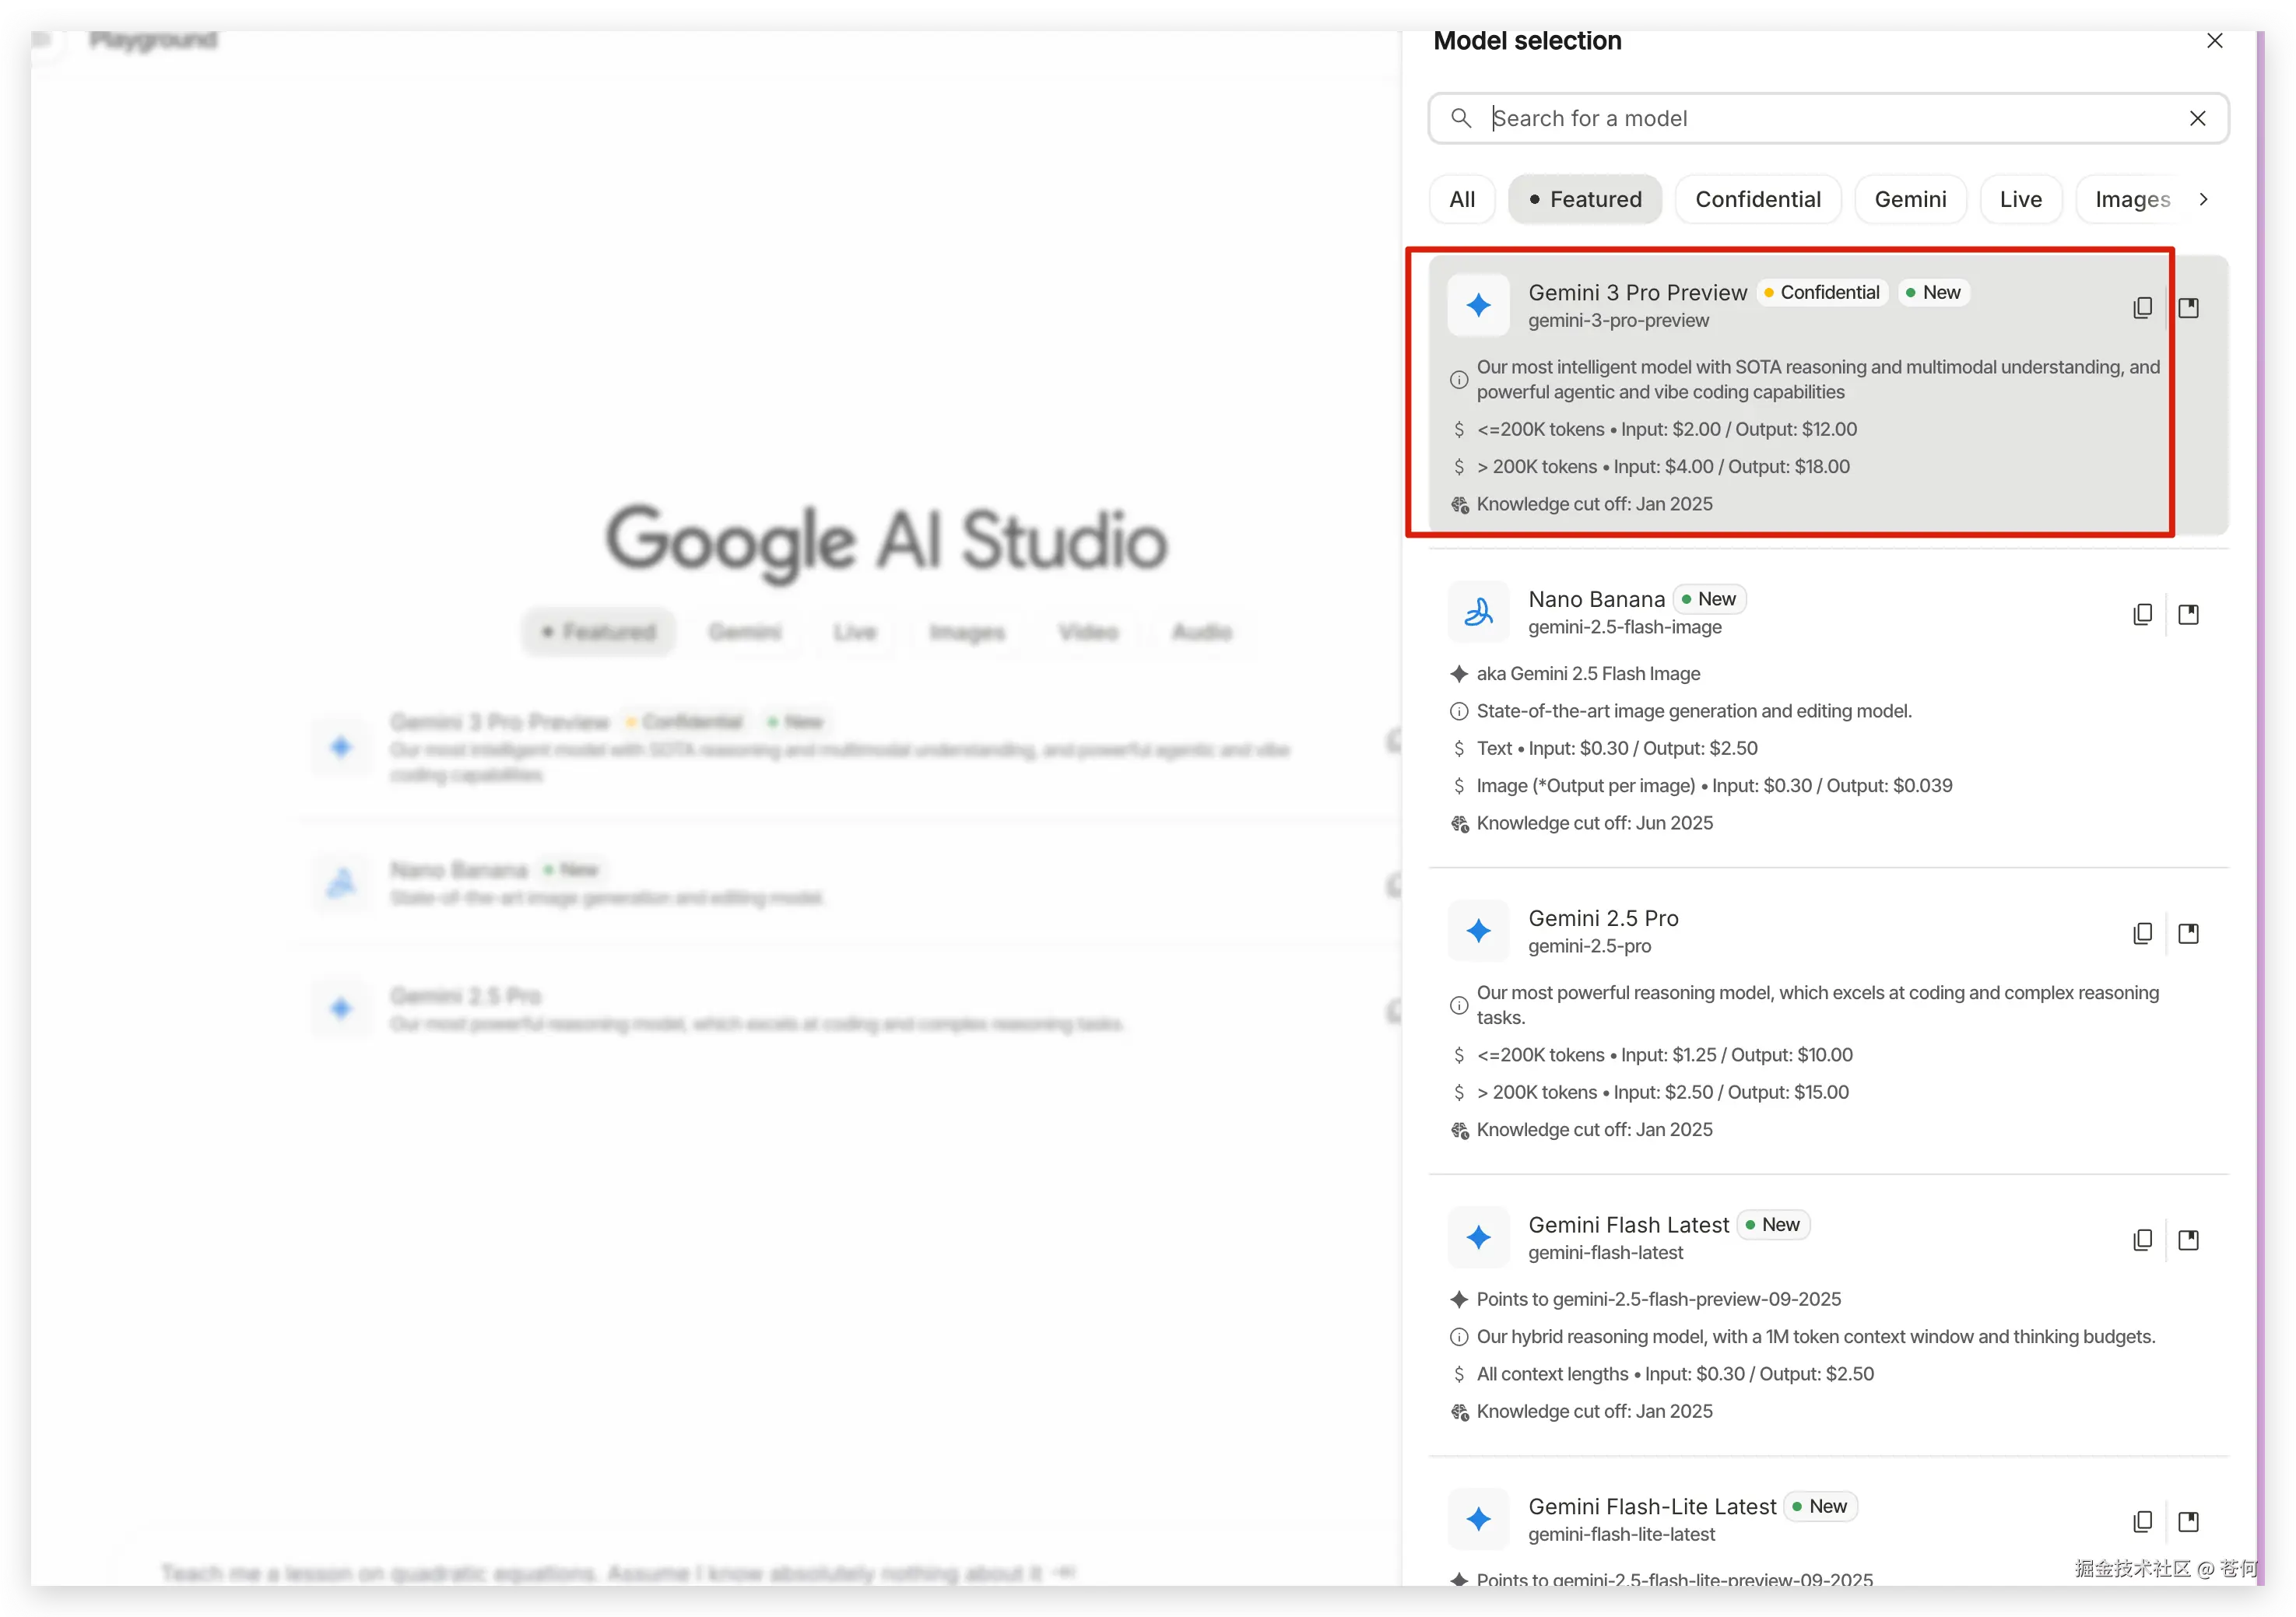Clear the model search field
Image resolution: width=2296 pixels, height=1617 pixels.
click(x=2197, y=118)
